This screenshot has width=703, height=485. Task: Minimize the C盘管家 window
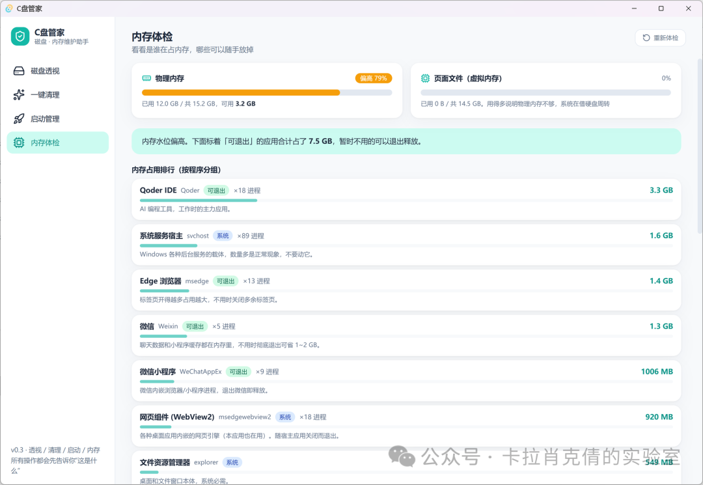click(634, 8)
